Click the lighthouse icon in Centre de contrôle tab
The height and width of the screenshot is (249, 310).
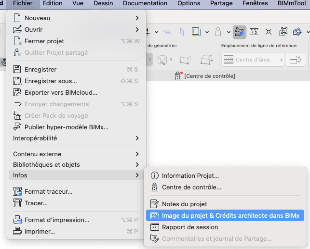(x=178, y=76)
